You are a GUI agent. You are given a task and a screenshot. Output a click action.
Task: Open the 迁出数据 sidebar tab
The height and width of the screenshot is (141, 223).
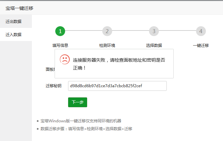(x=16, y=21)
